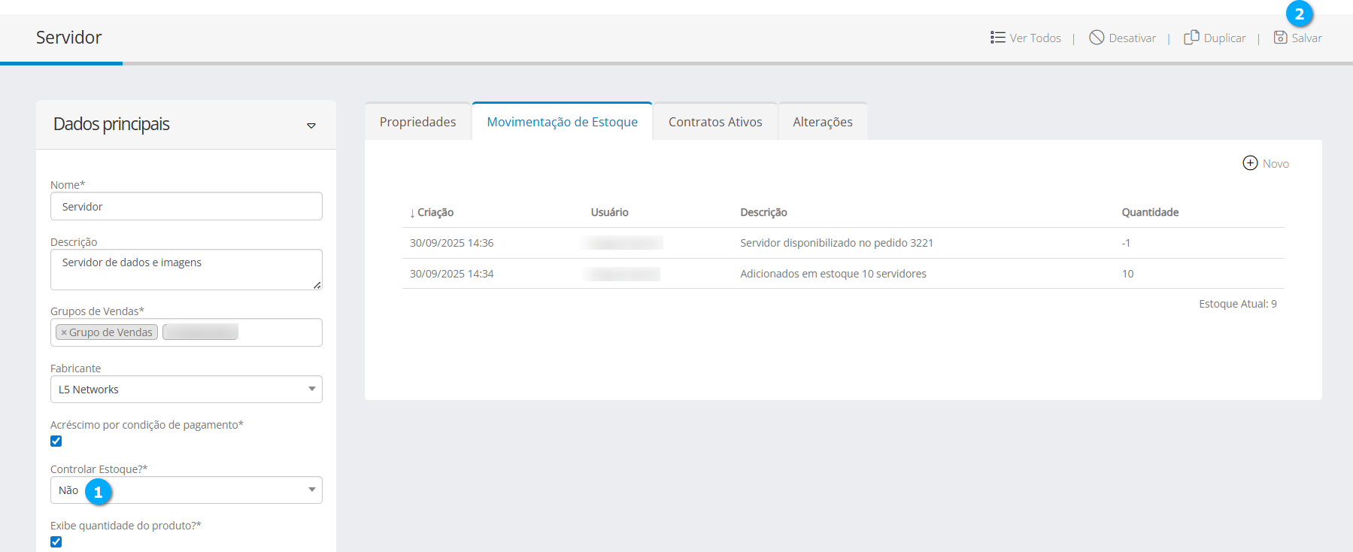The height and width of the screenshot is (552, 1353).
Task: Click the Usuário column header
Action: click(x=609, y=213)
